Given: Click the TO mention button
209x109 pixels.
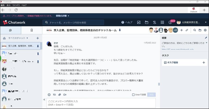Looking at the screenshot, I should pos(54,95).
